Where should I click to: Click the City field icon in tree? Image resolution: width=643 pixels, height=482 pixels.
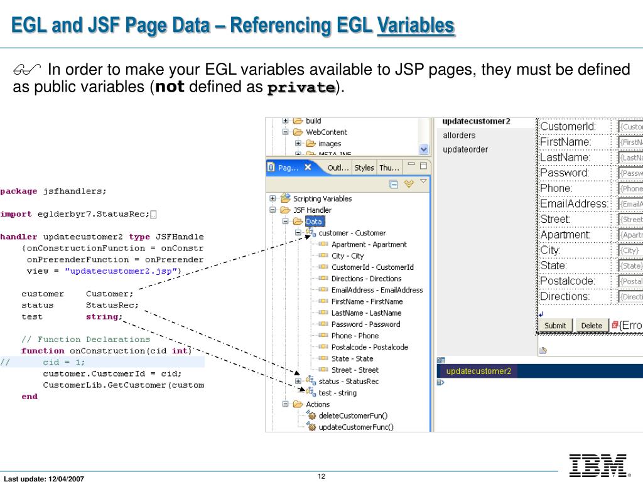pos(323,255)
